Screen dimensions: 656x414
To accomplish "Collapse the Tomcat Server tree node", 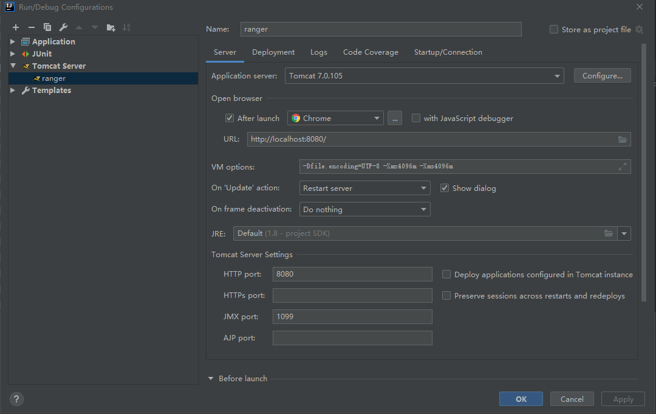I will (x=13, y=66).
